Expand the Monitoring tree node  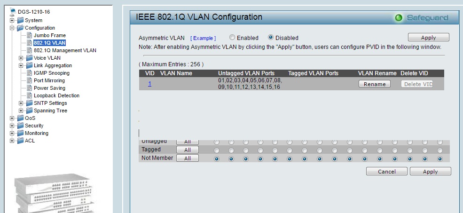pos(12,133)
